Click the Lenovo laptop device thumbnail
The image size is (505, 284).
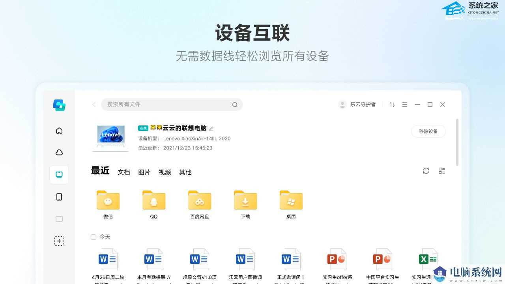[x=110, y=138]
